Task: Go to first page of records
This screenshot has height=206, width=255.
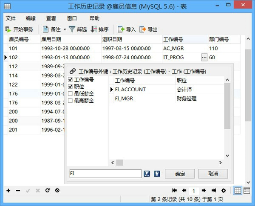Action: click(174, 190)
